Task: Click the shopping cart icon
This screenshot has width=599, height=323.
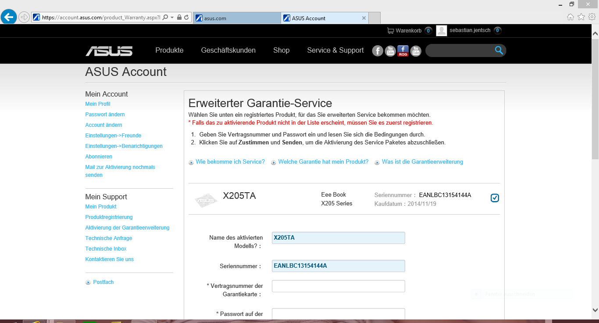Action: [390, 31]
